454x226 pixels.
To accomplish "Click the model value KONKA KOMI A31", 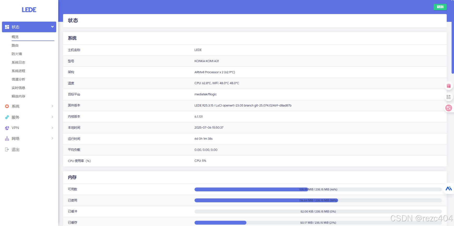I will pos(207,61).
